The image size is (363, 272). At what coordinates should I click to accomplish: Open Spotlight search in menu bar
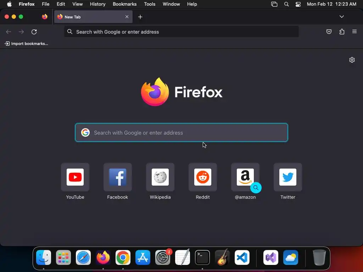pyautogui.click(x=286, y=4)
